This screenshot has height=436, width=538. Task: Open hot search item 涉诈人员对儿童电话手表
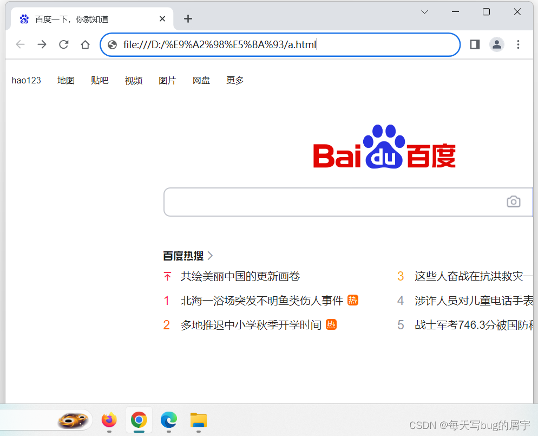[474, 301]
